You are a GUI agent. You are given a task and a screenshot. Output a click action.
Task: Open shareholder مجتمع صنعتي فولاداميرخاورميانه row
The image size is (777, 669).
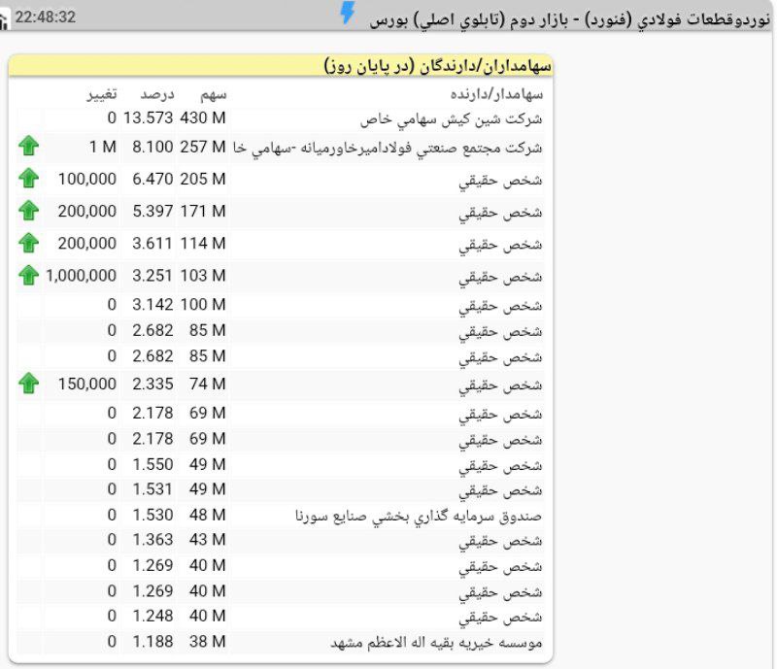[388, 148]
